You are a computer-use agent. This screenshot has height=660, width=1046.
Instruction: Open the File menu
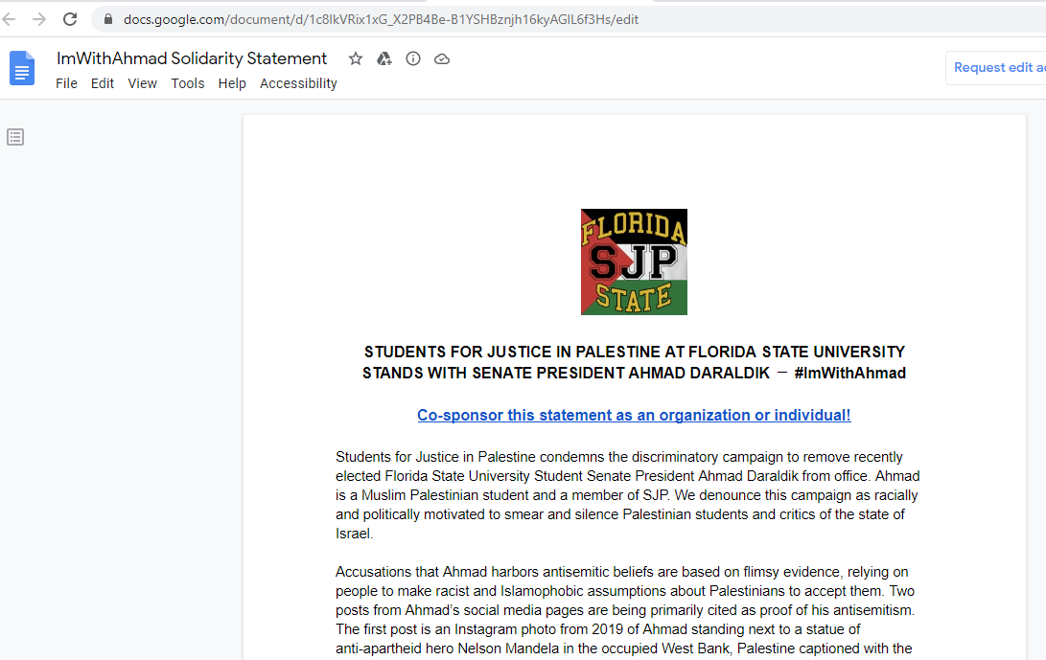pyautogui.click(x=66, y=83)
